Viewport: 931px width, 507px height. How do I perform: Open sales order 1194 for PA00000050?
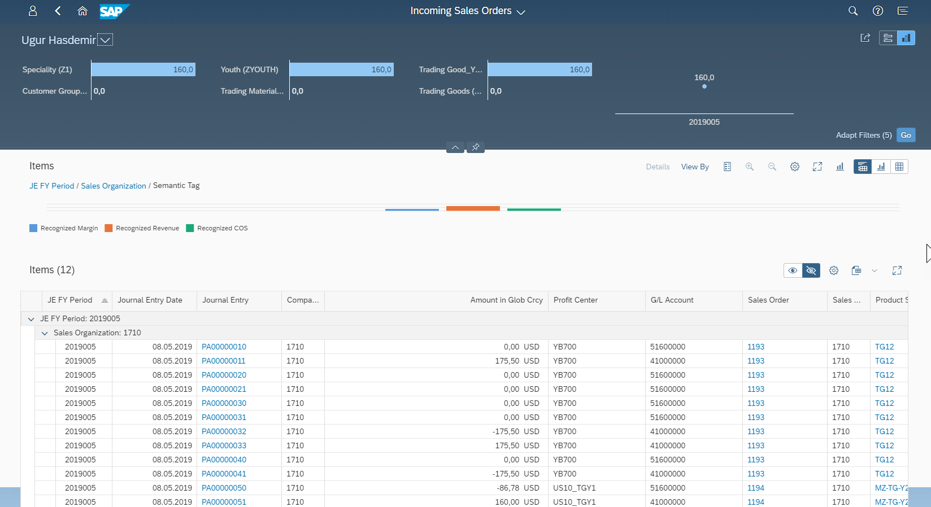click(756, 488)
